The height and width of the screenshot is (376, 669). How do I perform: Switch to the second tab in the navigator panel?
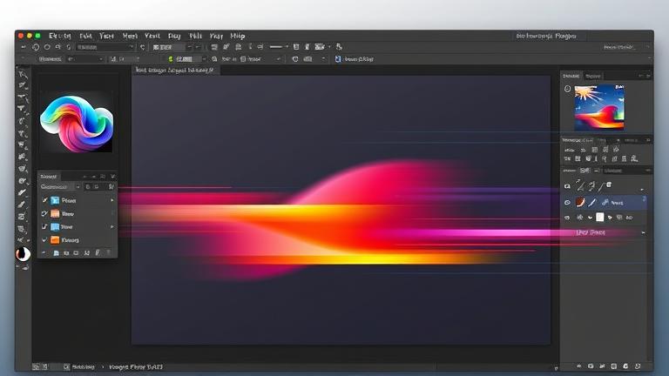(593, 76)
